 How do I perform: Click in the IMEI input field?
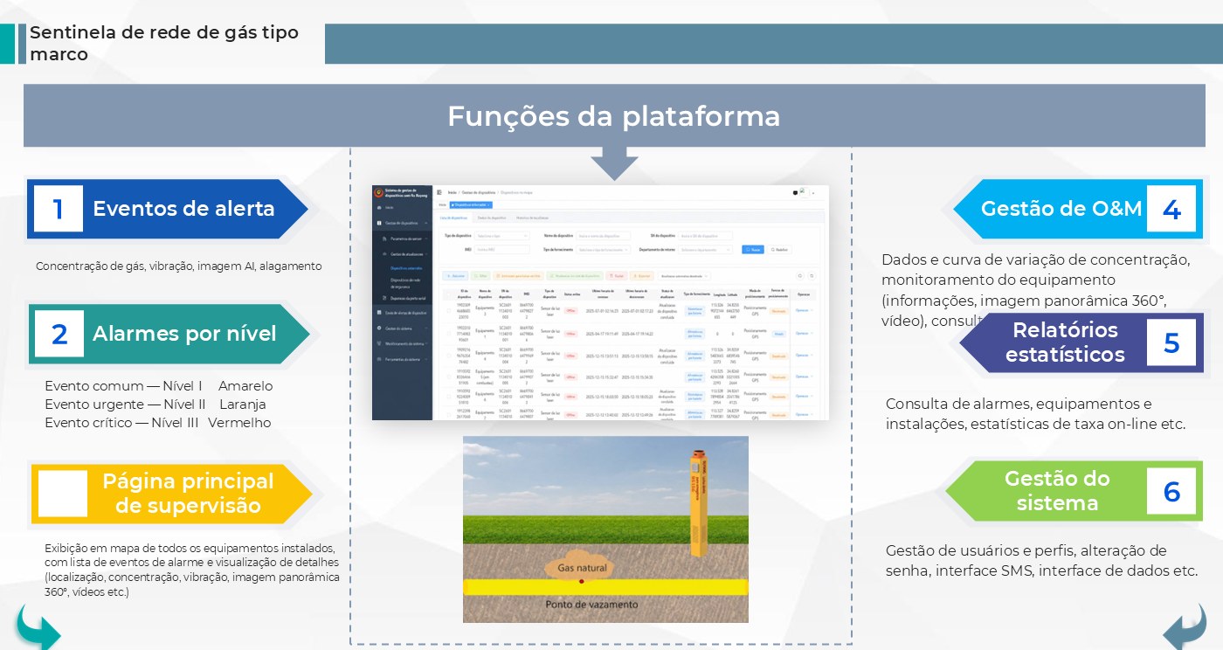click(501, 250)
